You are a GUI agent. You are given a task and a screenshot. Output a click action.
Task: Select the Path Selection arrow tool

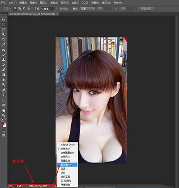pos(4,100)
